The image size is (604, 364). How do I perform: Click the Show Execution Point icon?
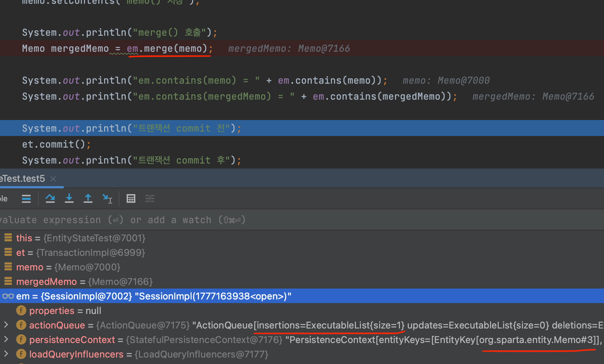tap(26, 199)
